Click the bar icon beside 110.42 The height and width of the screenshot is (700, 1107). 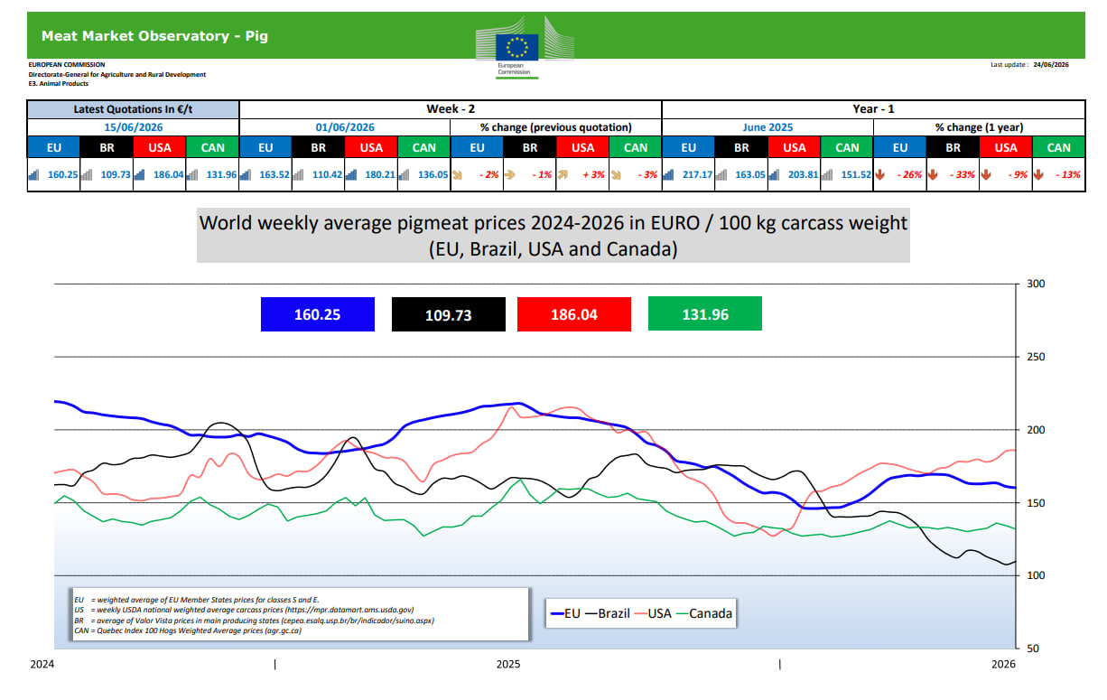click(300, 174)
